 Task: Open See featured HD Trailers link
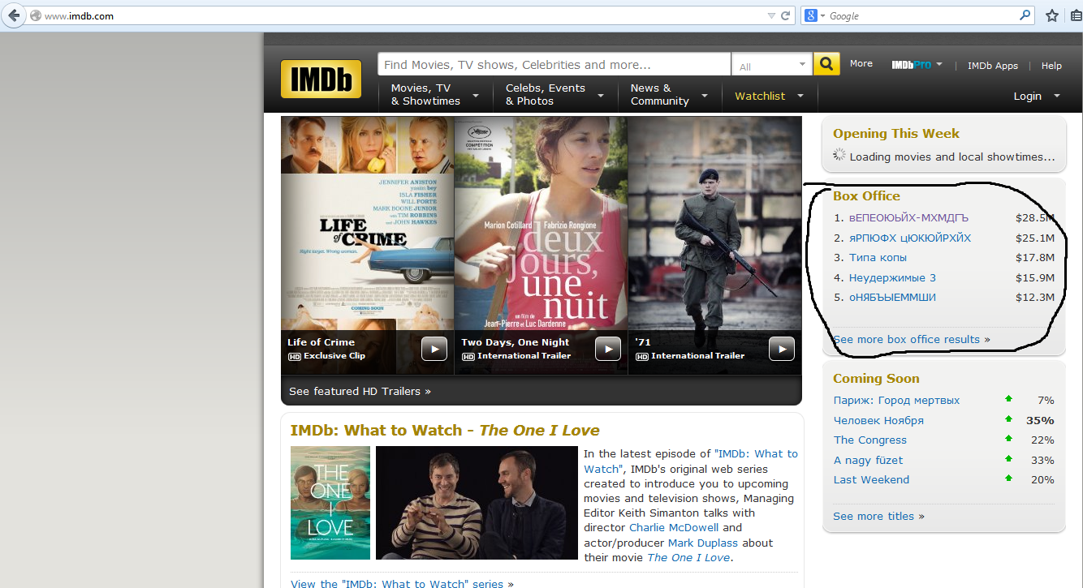point(360,391)
